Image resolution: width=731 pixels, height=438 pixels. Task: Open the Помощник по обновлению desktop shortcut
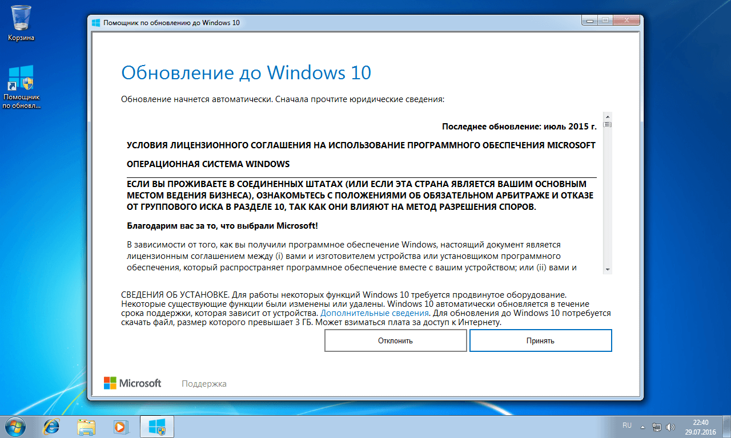tap(21, 86)
